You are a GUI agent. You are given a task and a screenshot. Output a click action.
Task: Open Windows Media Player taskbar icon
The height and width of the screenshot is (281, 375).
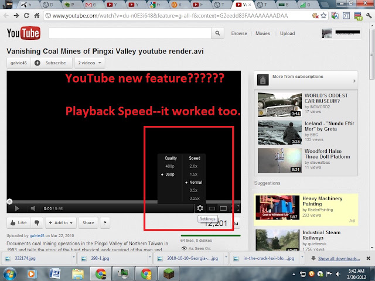pyautogui.click(x=32, y=274)
